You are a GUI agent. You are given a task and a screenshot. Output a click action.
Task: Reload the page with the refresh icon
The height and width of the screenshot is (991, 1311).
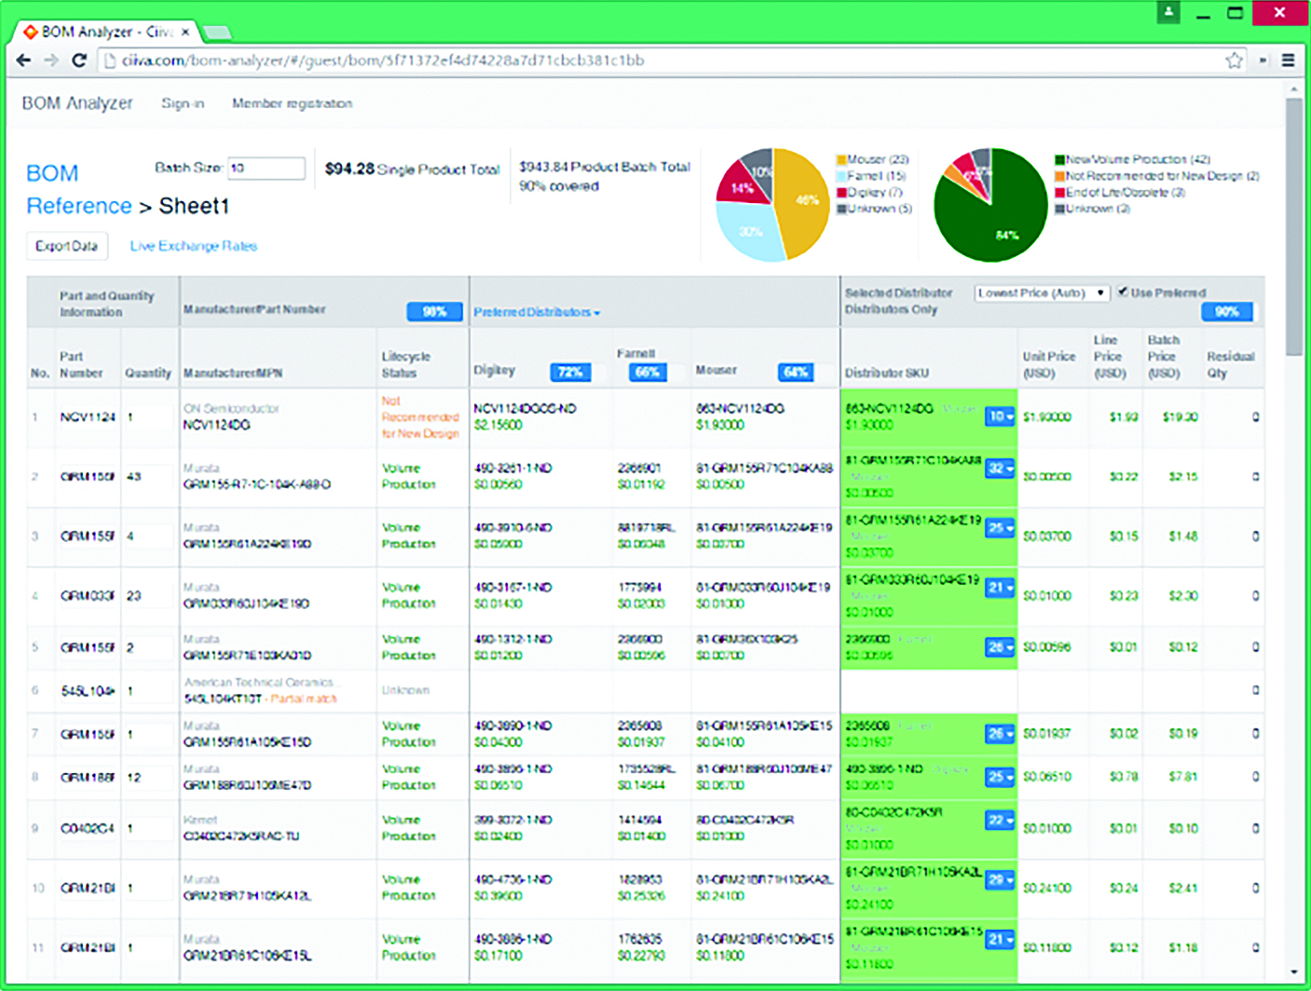79,60
